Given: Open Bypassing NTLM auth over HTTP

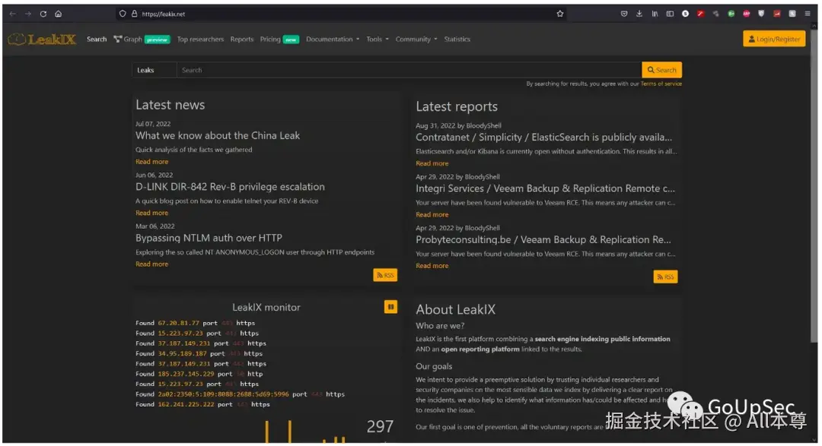Looking at the screenshot, I should [x=209, y=238].
